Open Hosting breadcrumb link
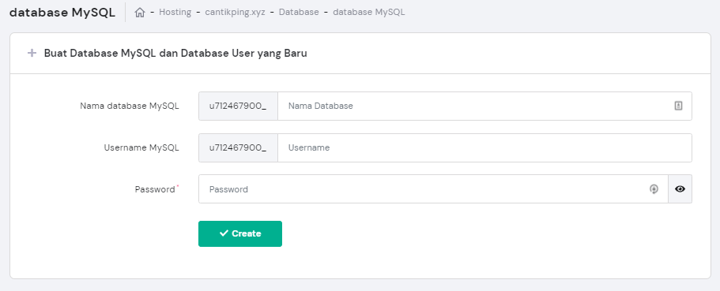The image size is (720, 291). (x=175, y=13)
